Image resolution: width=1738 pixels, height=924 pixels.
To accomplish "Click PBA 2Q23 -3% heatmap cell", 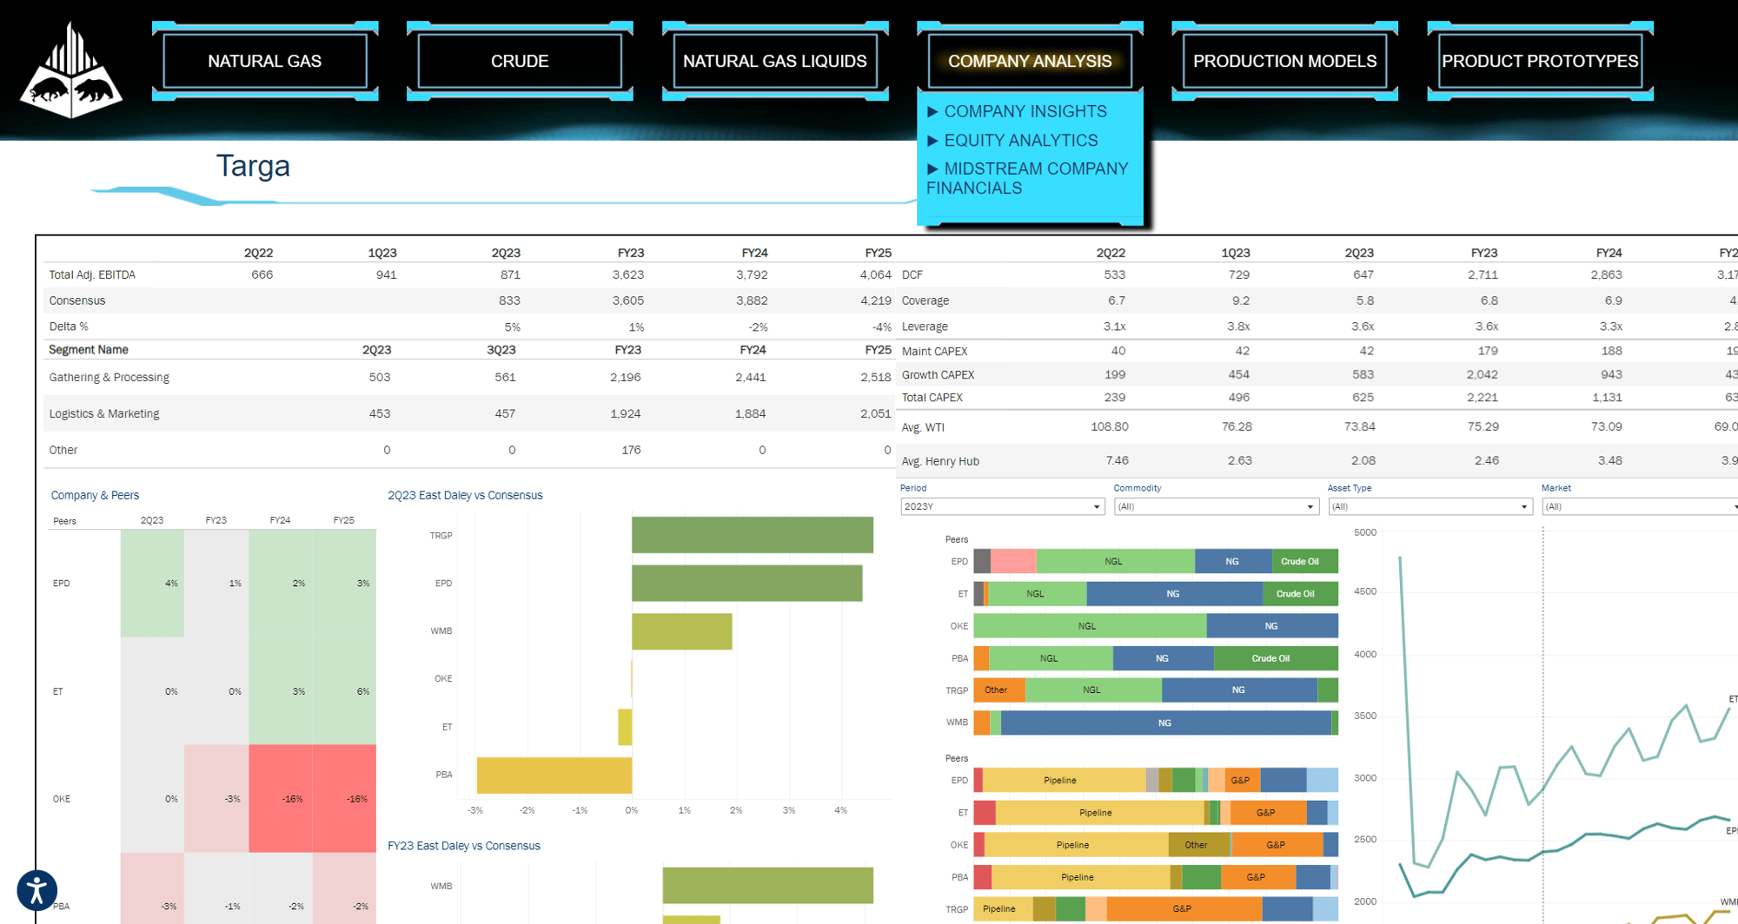I will pos(152,888).
